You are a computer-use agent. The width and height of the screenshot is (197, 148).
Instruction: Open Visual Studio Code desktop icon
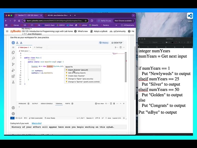click(190, 16)
